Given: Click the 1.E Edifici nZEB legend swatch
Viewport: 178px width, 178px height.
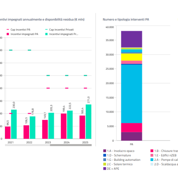Looking at the screenshot, I should [152, 155].
